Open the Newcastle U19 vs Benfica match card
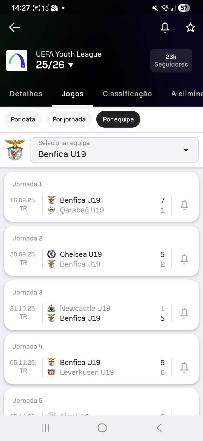 (x=102, y=313)
